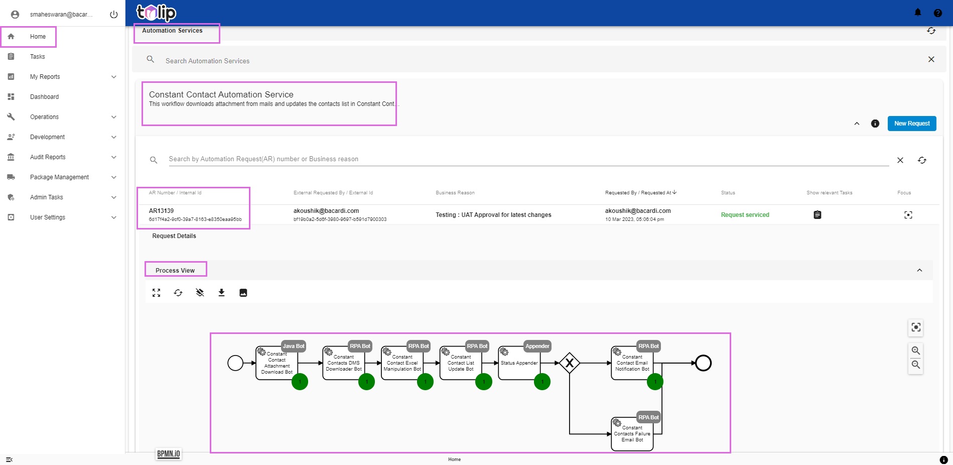Click the Request serviced status
Viewport: 953px width, 465px height.
745,215
